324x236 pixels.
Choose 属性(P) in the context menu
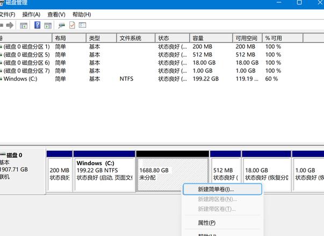tap(222, 223)
